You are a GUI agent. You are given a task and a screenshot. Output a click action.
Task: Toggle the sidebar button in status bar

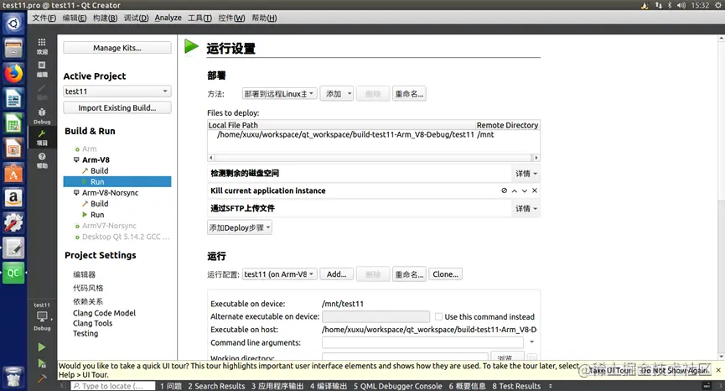pyautogui.click(x=62, y=386)
